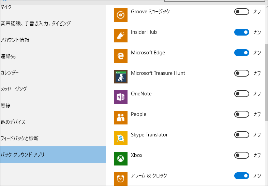Turn off アラーム & クロック toggle
268x186 pixels.
(x=241, y=176)
